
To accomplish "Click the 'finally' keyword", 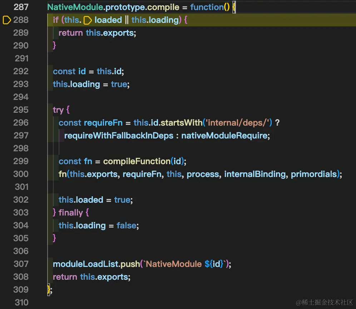I will [x=71, y=213].
